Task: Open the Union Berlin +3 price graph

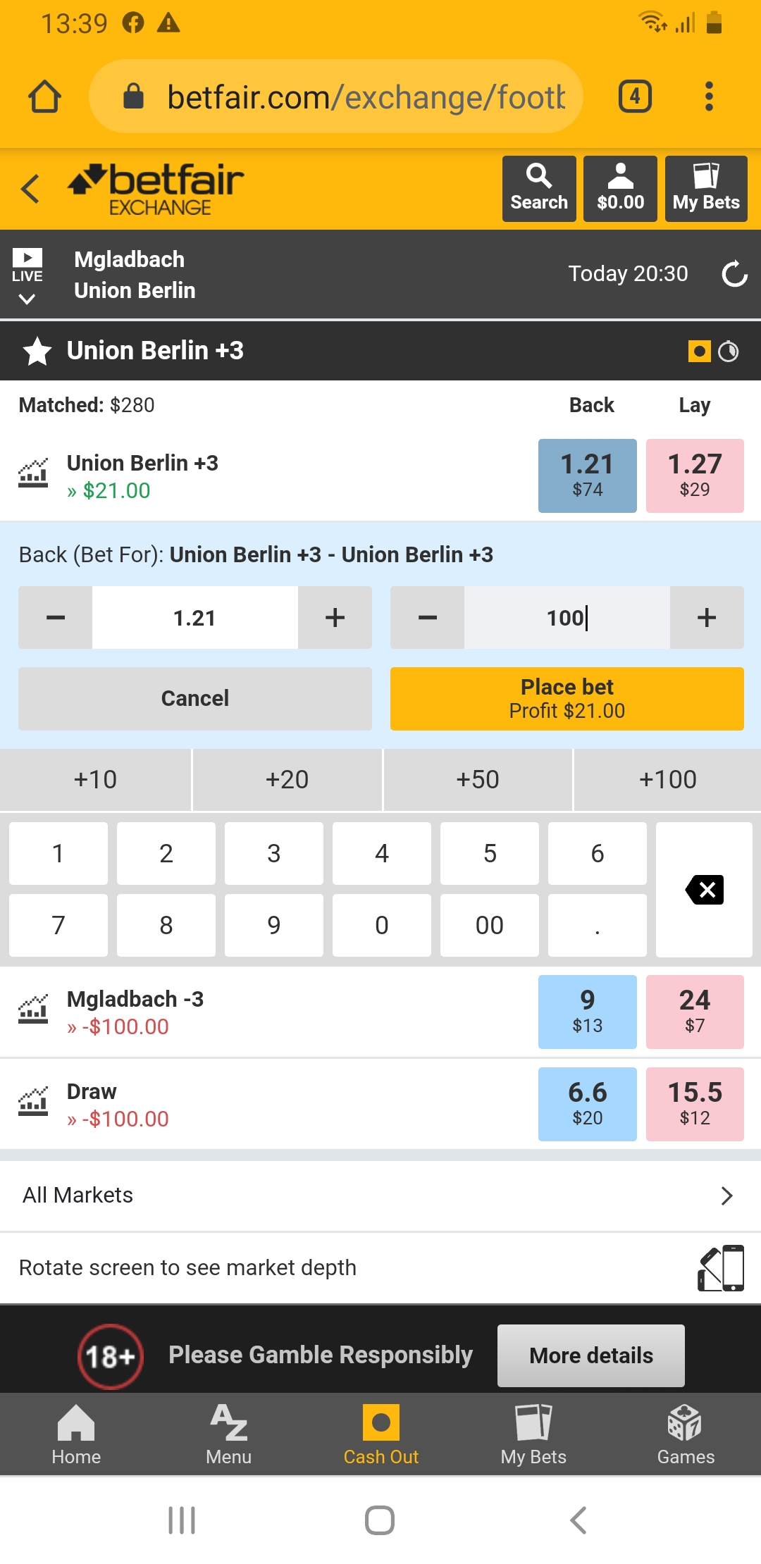Action: pyautogui.click(x=33, y=473)
